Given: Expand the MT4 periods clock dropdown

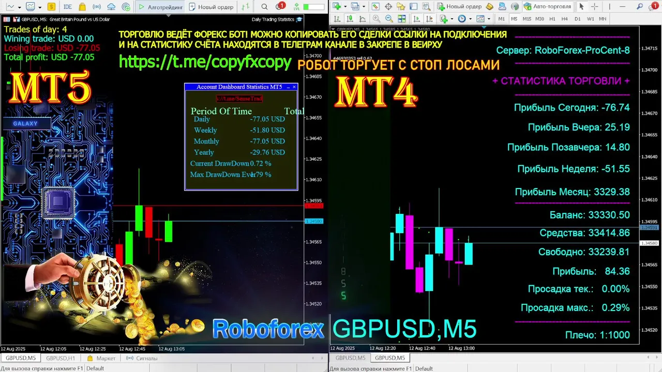Looking at the screenshot, I should click(x=470, y=19).
